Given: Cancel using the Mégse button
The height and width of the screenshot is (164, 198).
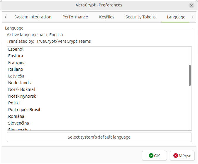Looking at the screenshot, I should (182, 156).
